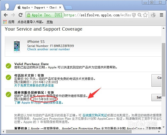The image size is (167, 135).
Task: Click the 2014年12月30日 expiry date
Action: pyautogui.click(x=45, y=82)
